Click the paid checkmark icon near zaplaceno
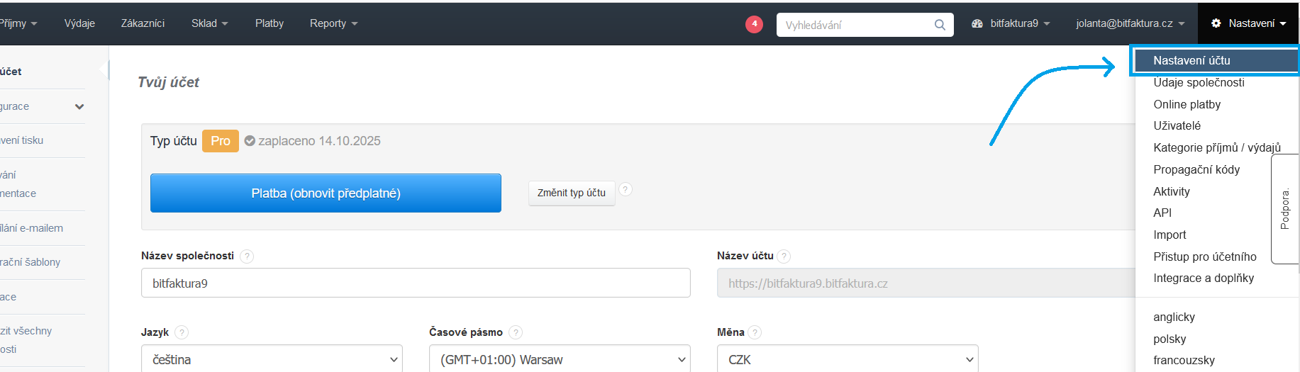 (x=250, y=141)
